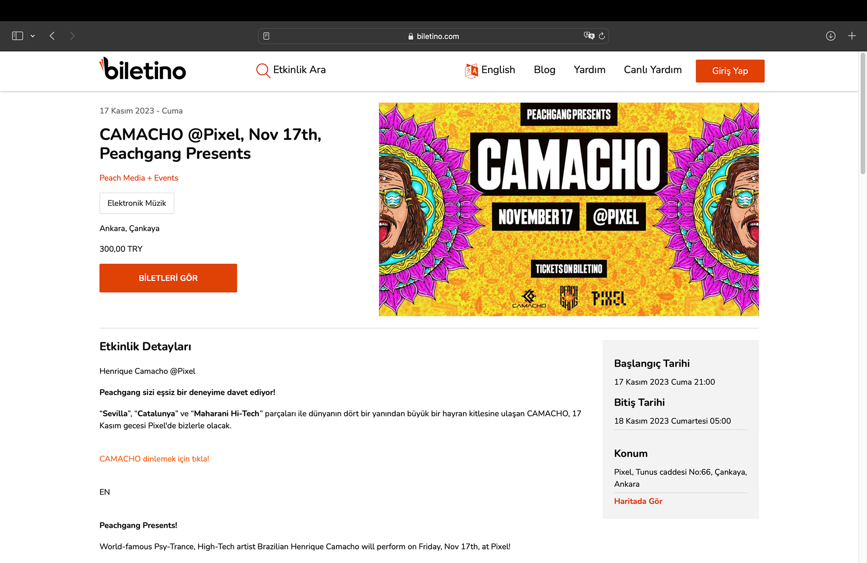Open the Blog menu item
Image resolution: width=867 pixels, height=563 pixels.
pos(544,70)
